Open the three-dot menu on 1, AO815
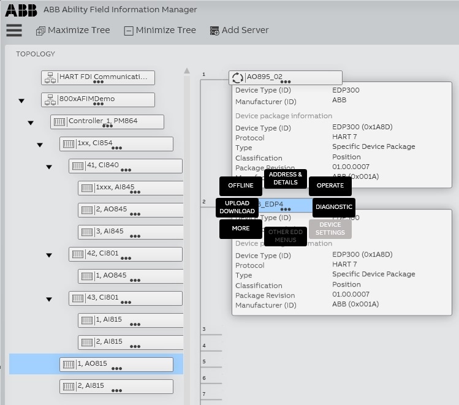The height and width of the screenshot is (405, 459). pyautogui.click(x=117, y=368)
